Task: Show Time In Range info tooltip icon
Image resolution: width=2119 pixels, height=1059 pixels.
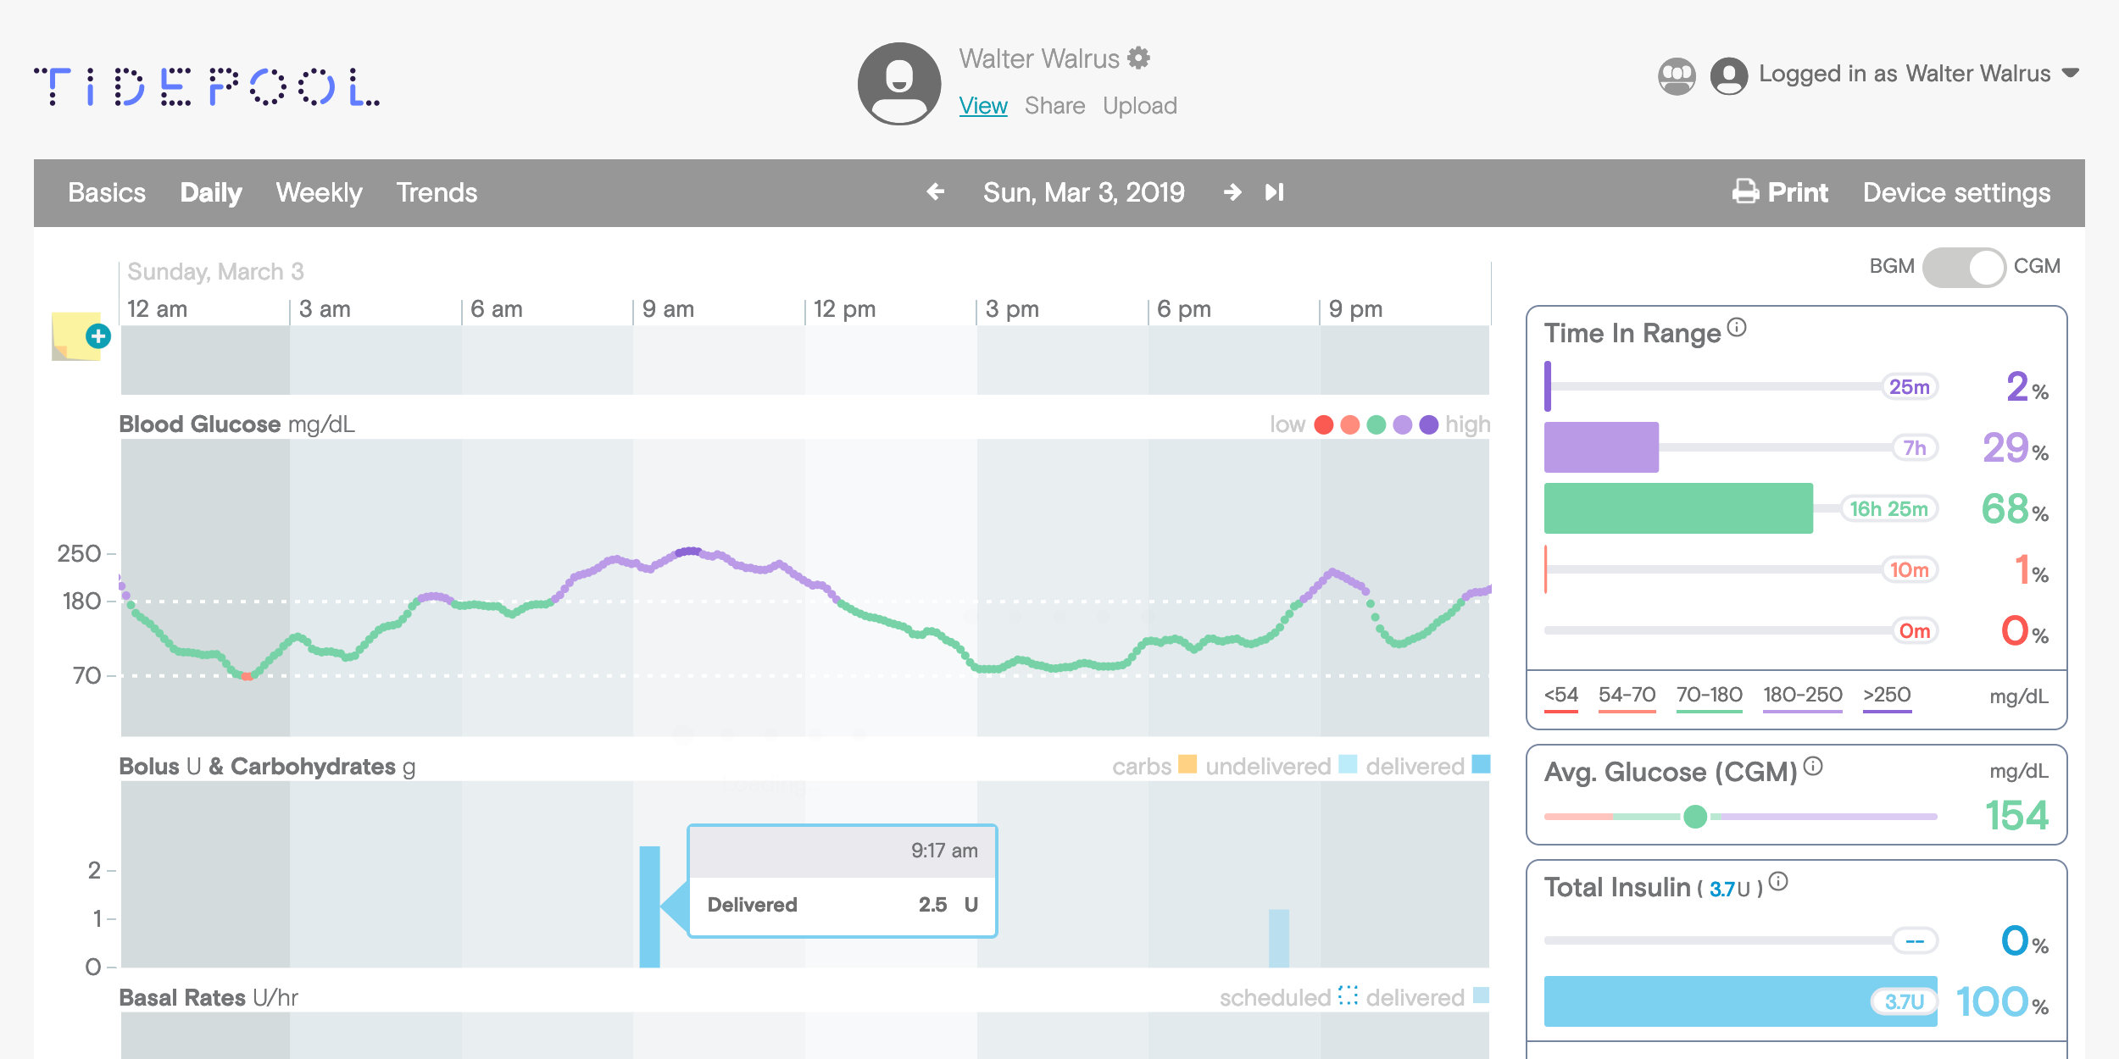Action: [1737, 327]
